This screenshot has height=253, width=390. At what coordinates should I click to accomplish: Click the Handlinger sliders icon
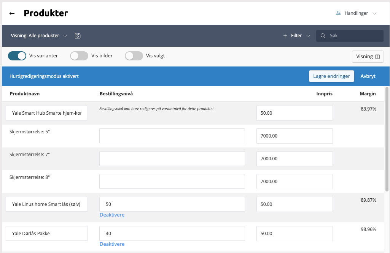(338, 13)
